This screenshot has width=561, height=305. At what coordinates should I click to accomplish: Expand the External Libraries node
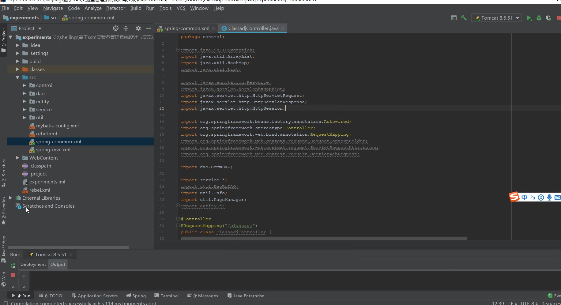tap(11, 198)
